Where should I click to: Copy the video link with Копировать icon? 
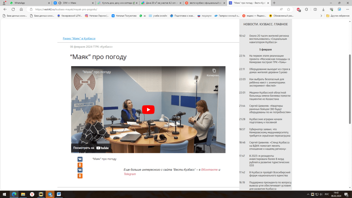[x=214, y=72]
